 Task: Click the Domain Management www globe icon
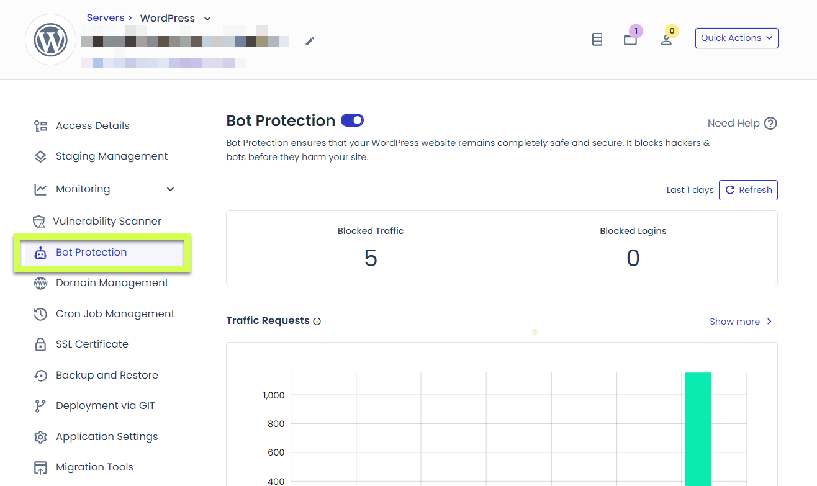point(40,283)
